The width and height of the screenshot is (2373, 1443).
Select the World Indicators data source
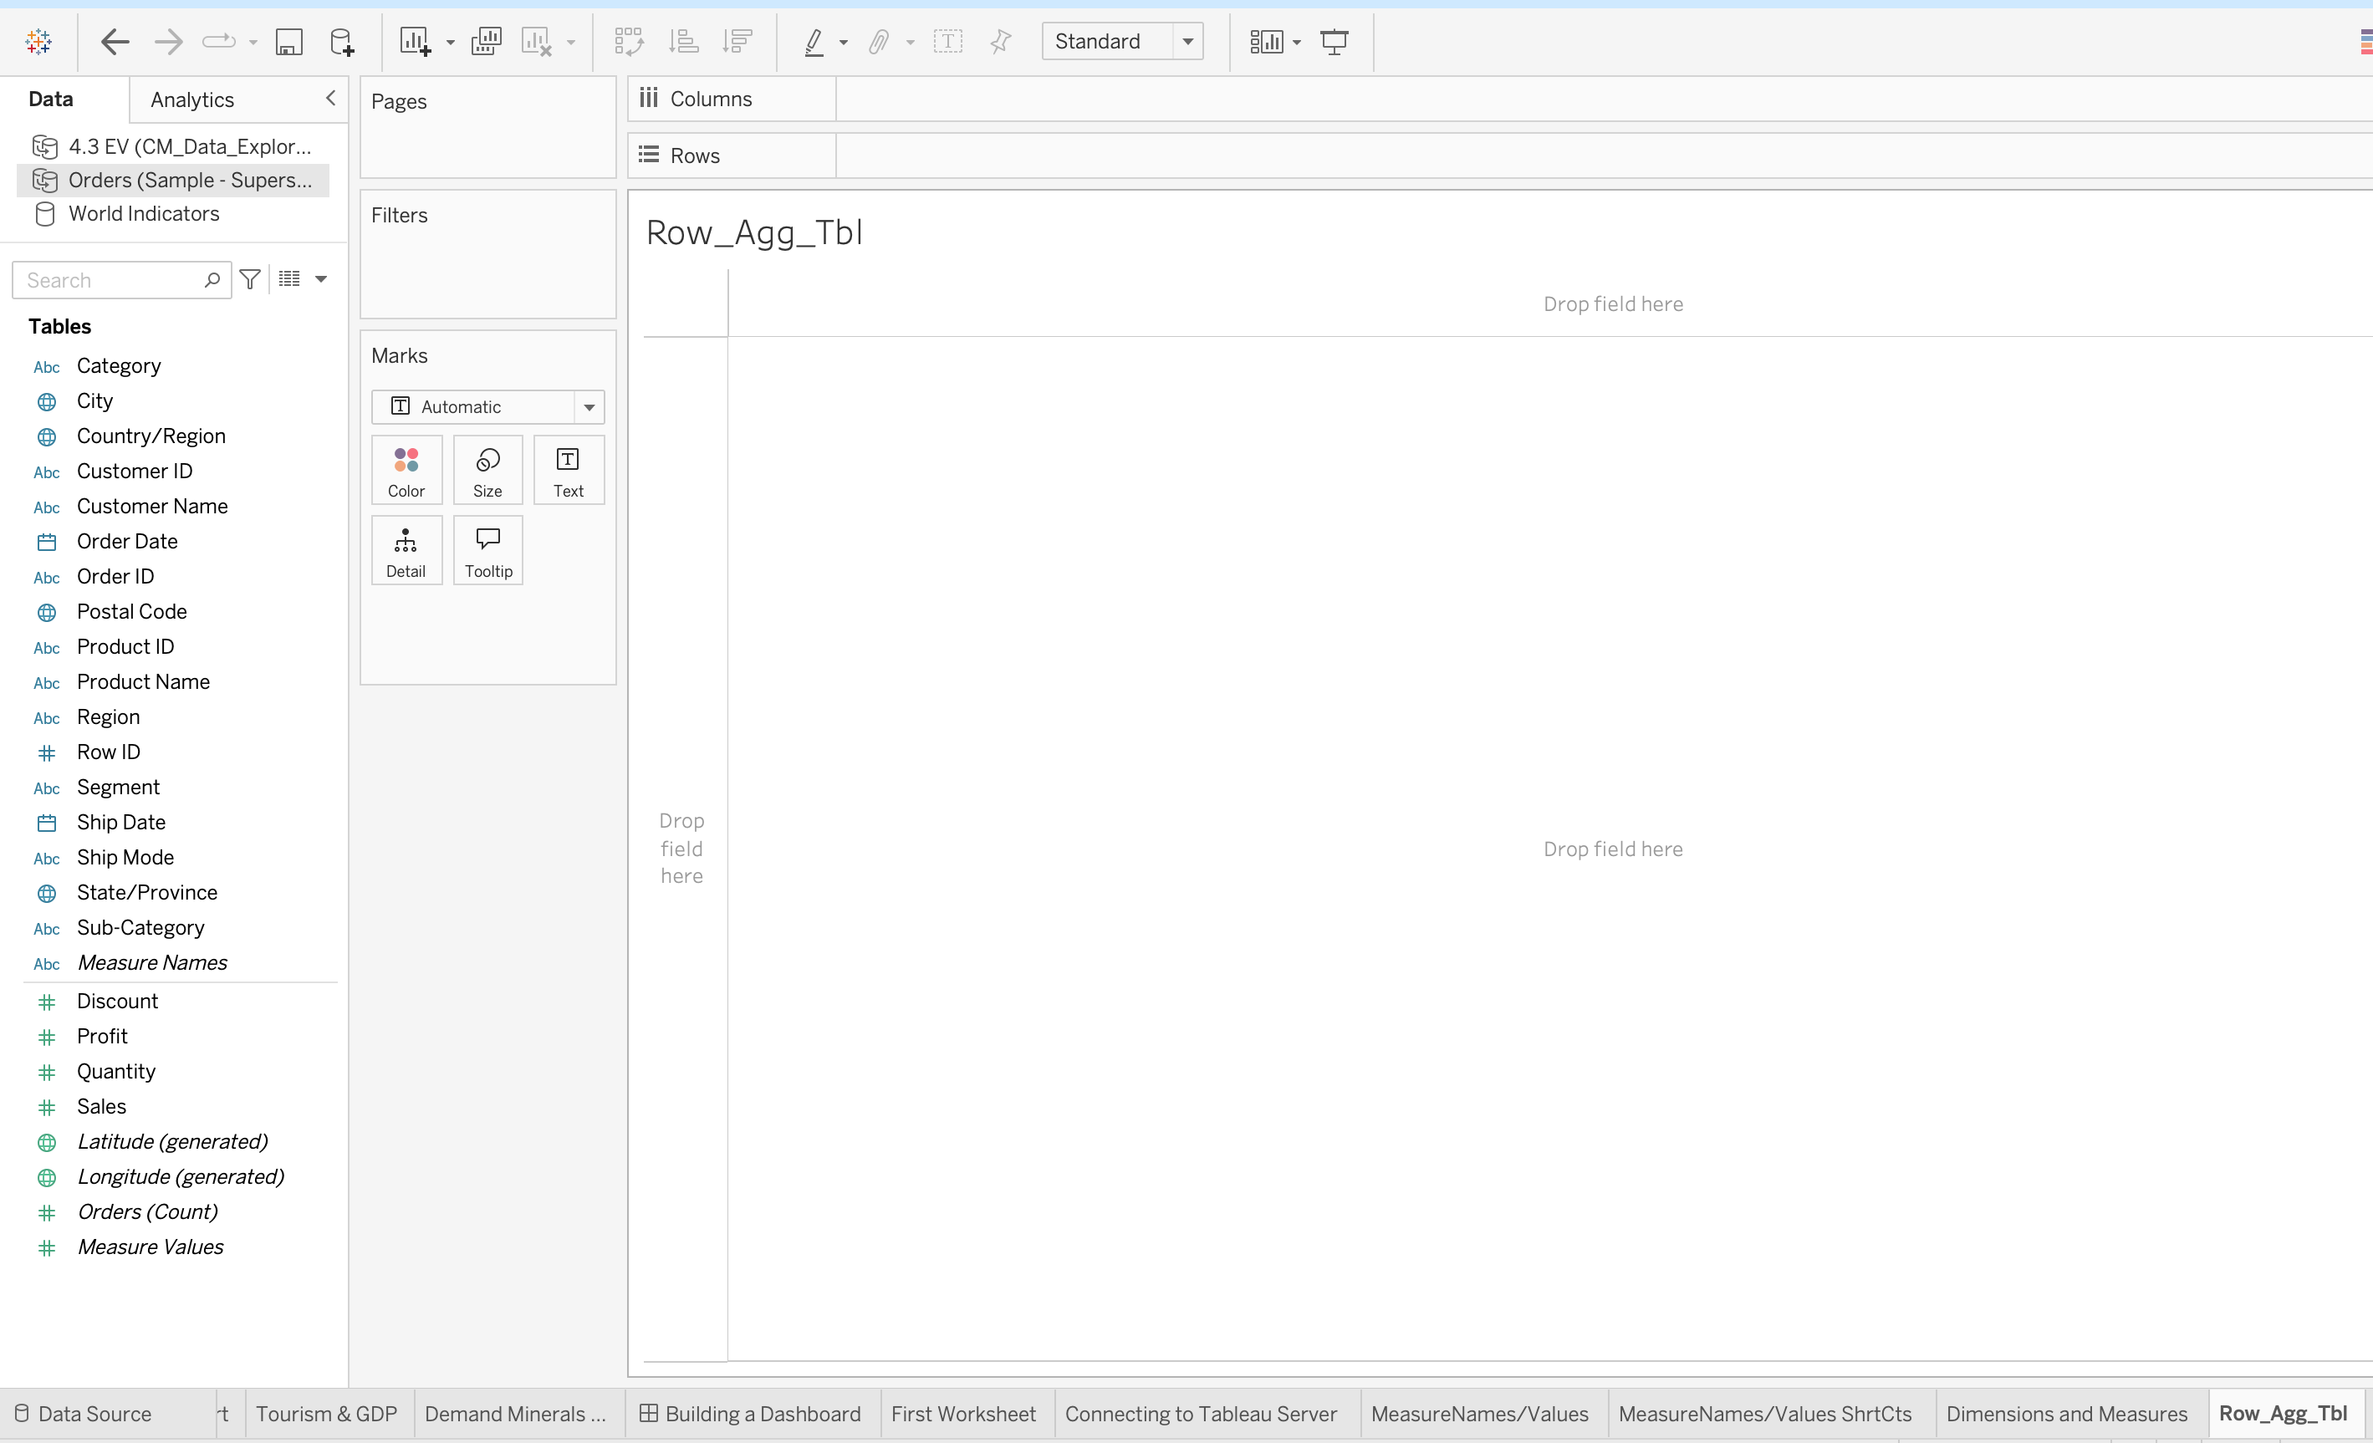[x=145, y=214]
